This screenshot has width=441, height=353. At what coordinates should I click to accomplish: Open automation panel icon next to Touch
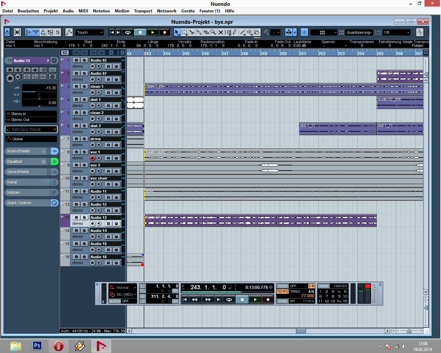(x=69, y=32)
